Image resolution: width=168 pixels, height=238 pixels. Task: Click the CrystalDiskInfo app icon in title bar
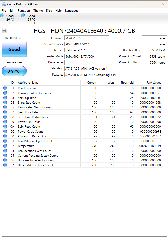click(4, 4)
